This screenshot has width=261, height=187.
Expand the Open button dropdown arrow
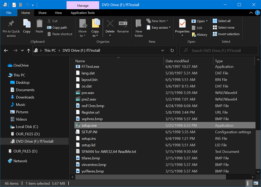click(x=207, y=21)
